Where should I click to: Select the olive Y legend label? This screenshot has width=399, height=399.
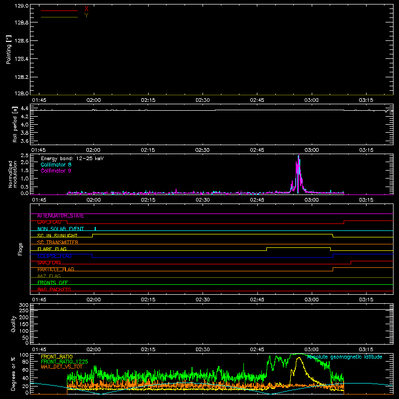pos(86,15)
